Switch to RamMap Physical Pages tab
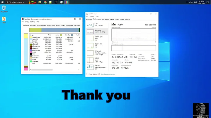 pyautogui.click(x=51, y=25)
